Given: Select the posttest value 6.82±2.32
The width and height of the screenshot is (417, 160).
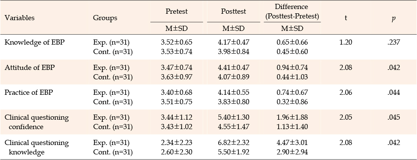Looking at the screenshot, I should (x=234, y=143).
